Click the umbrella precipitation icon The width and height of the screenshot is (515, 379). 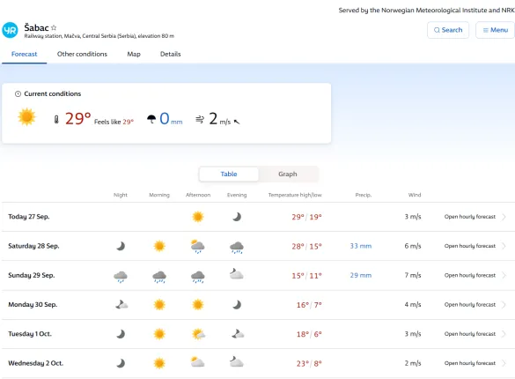pos(151,119)
